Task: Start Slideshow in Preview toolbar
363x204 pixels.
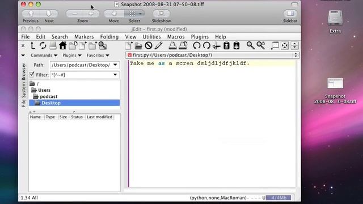Action: pos(161,14)
